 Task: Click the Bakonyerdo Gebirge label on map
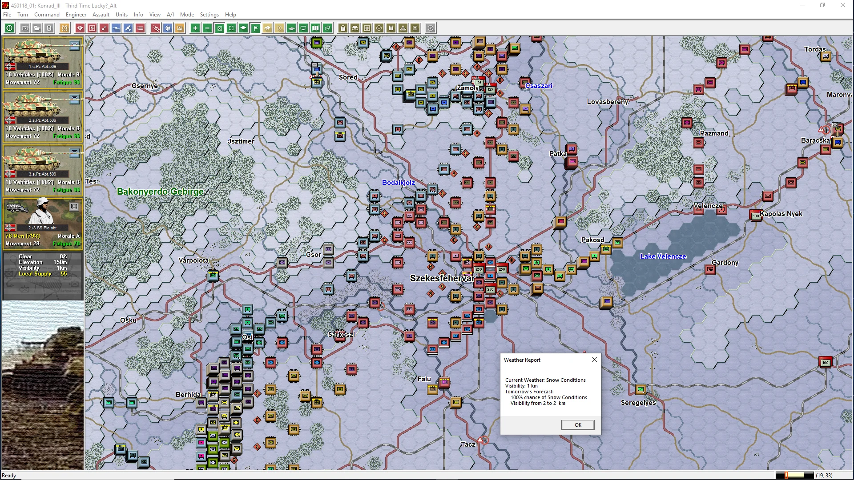[160, 192]
